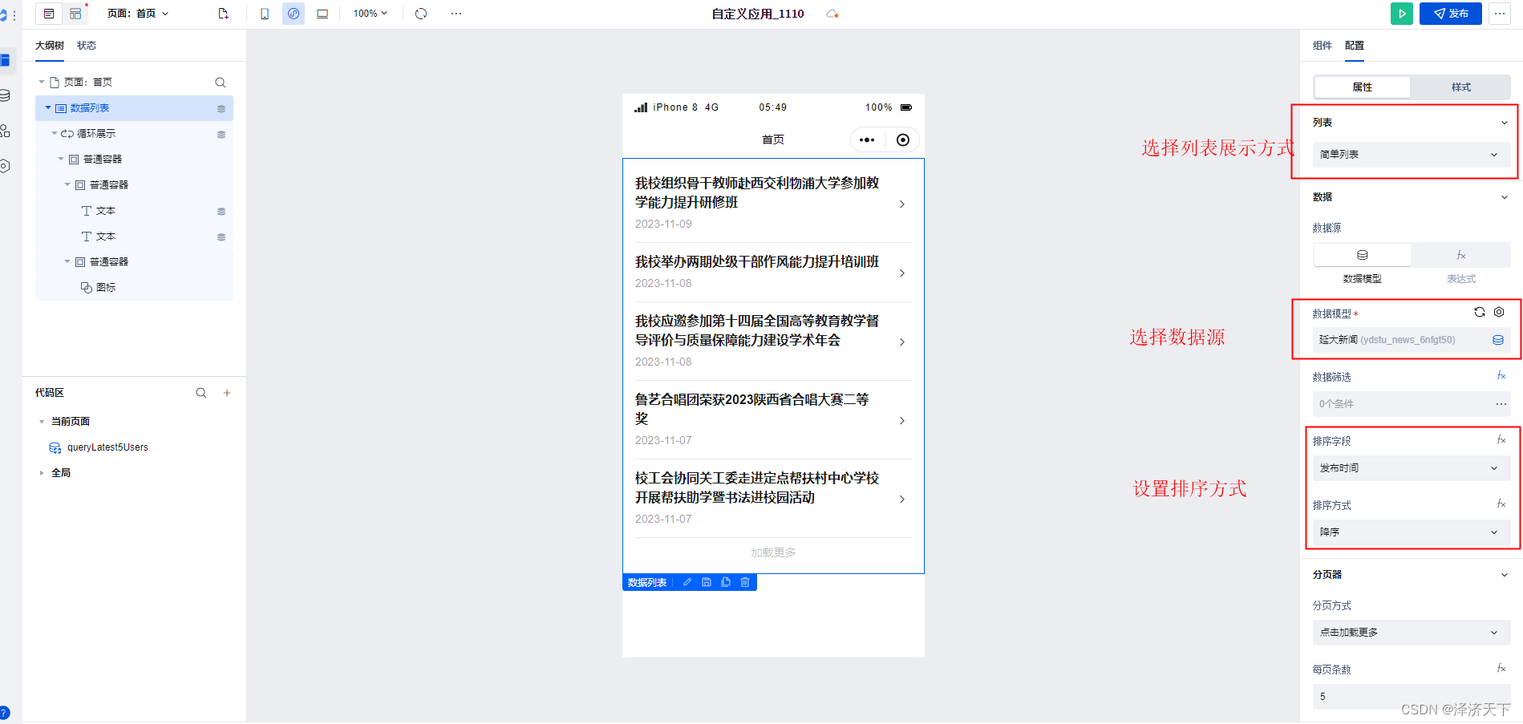Open the layout panel icon with red dot

click(x=75, y=14)
